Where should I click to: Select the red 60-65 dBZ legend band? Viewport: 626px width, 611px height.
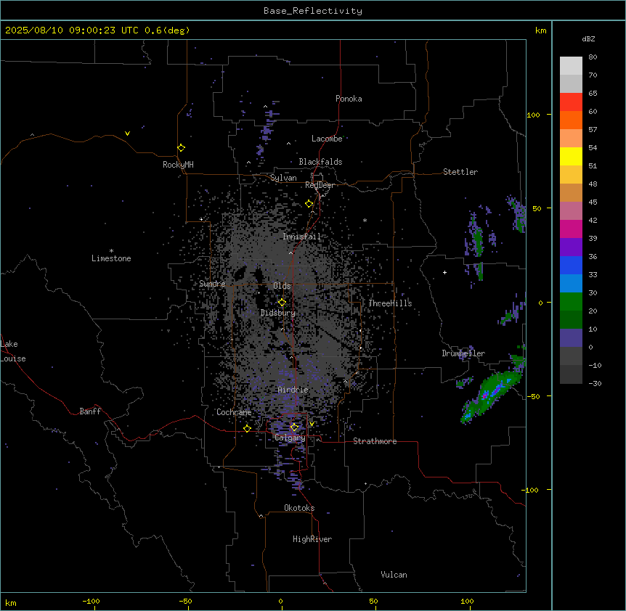coord(571,102)
